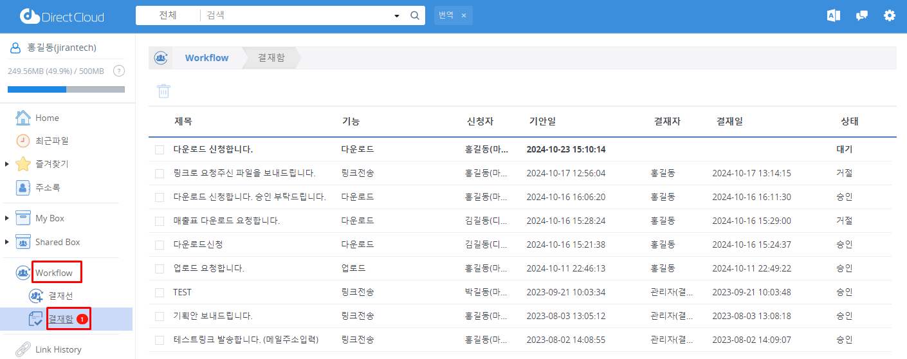
Task: Open Link History in sidebar
Action: (x=58, y=349)
